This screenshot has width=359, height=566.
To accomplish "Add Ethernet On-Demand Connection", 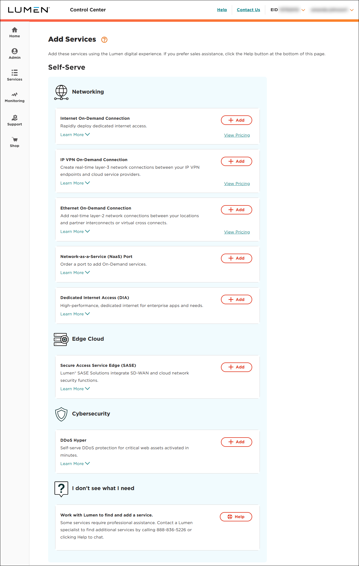I will [x=236, y=210].
